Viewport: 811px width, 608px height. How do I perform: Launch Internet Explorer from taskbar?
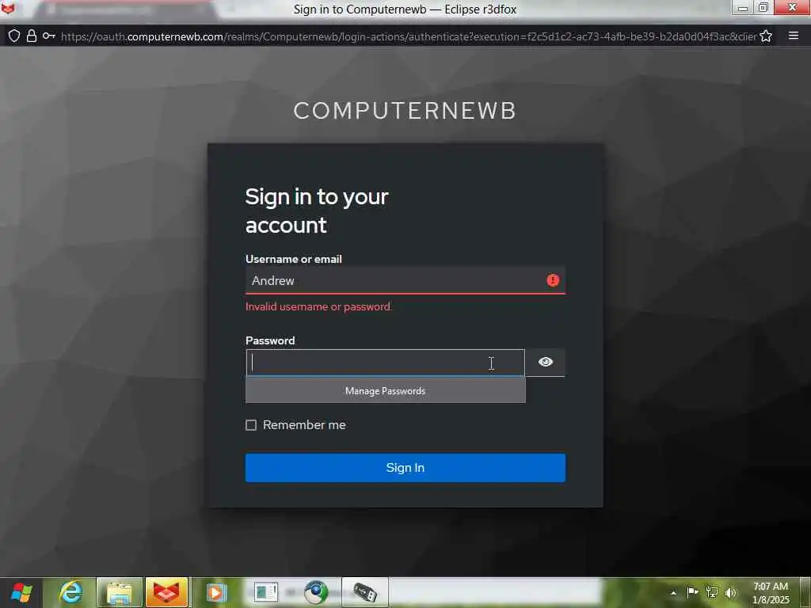[x=70, y=592]
